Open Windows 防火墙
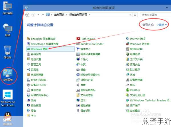 coord(138,44)
